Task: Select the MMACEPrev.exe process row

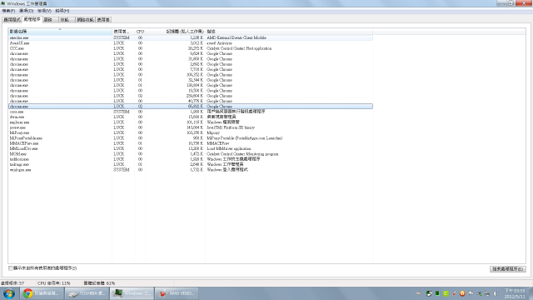Action: (191, 143)
